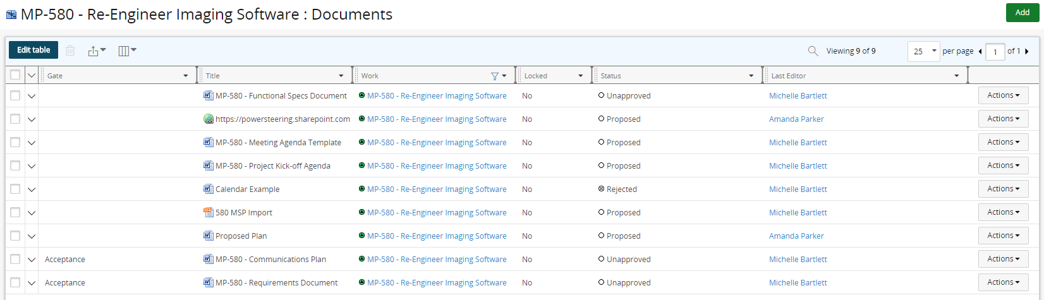
Task: Click the 580 MSP Import file icon
Action: 208,213
